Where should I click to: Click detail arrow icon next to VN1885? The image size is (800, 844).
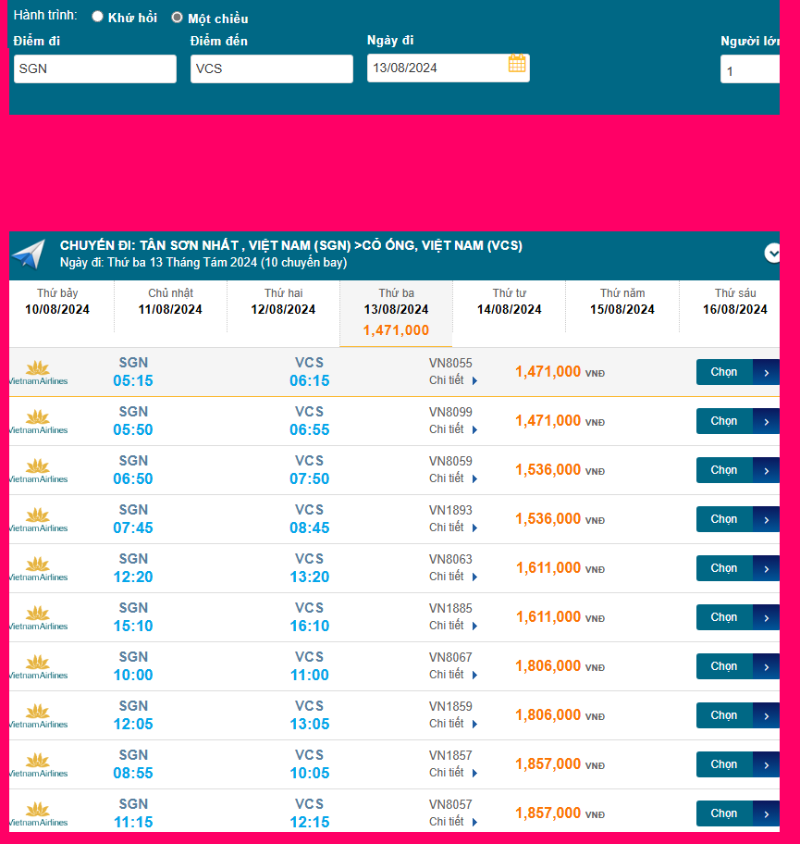[x=474, y=626]
